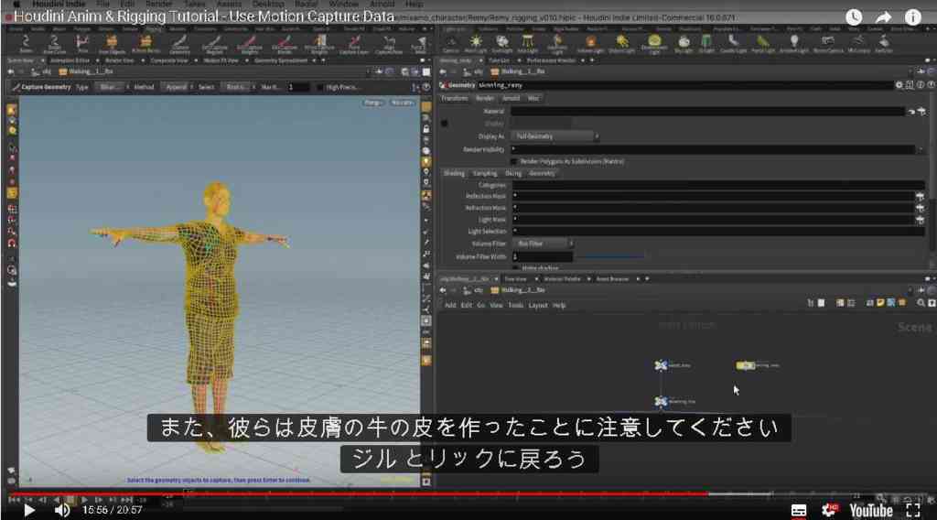Enable the High Precision checkbox

coord(319,87)
